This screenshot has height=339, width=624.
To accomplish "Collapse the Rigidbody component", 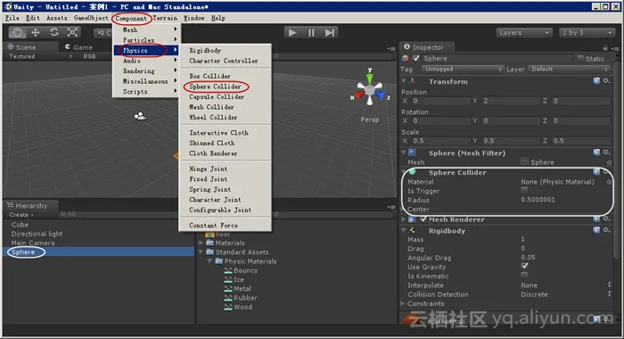I will click(x=404, y=230).
